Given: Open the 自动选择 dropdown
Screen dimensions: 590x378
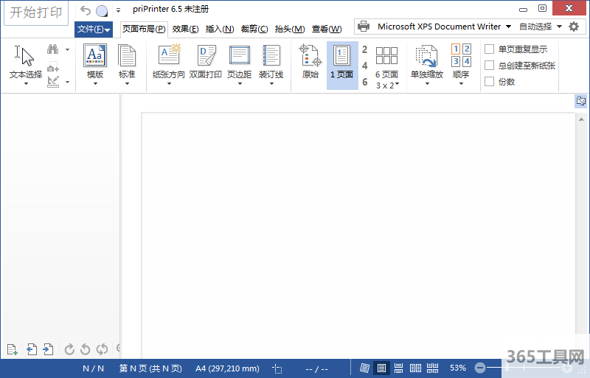Looking at the screenshot, I should point(540,27).
